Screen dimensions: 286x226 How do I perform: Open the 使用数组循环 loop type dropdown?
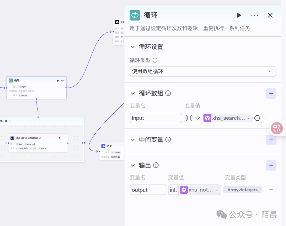pos(203,71)
